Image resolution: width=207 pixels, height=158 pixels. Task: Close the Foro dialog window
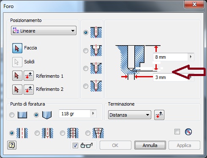(x=194, y=4)
